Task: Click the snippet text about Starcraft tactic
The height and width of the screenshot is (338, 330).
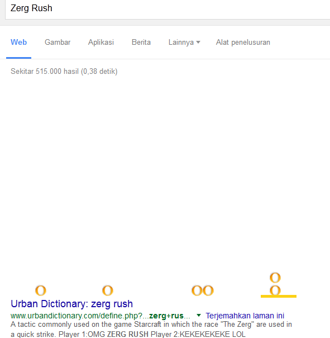Action: click(151, 329)
